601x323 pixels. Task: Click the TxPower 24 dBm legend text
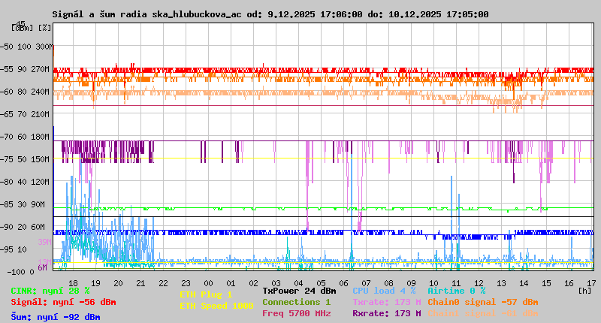[x=299, y=290]
